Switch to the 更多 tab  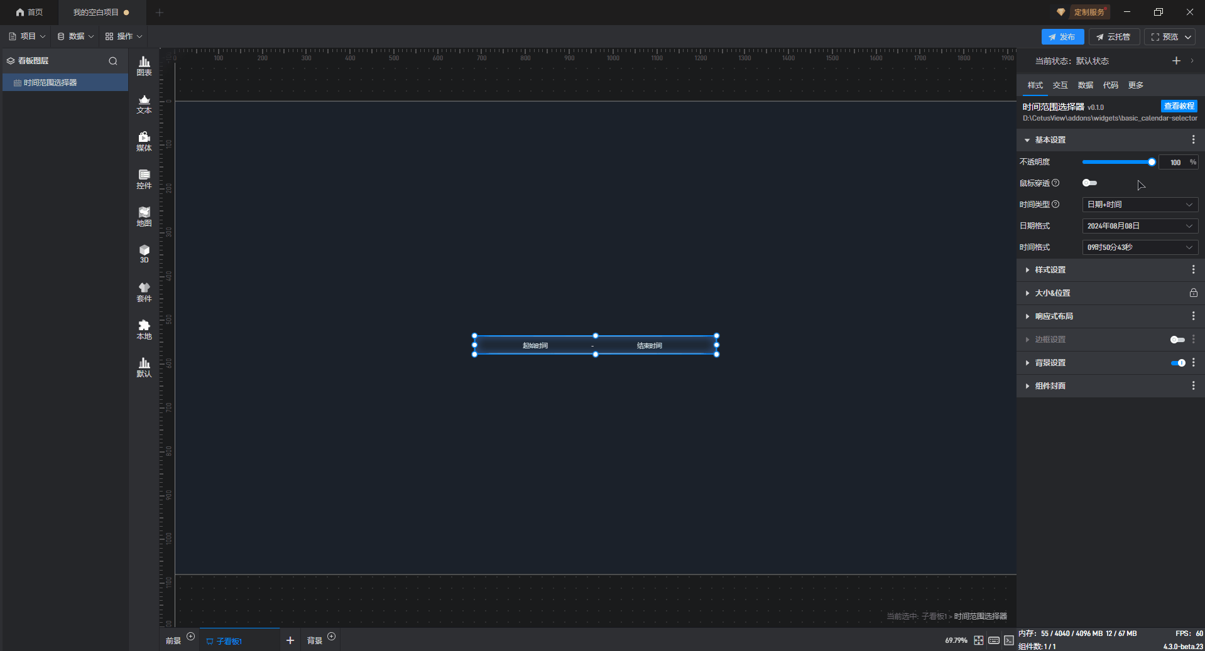pyautogui.click(x=1135, y=85)
